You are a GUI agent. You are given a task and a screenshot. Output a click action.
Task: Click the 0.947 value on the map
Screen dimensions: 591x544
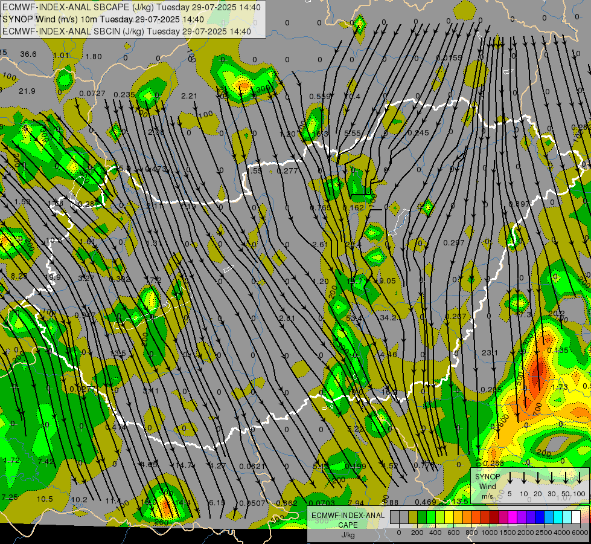click(x=85, y=316)
